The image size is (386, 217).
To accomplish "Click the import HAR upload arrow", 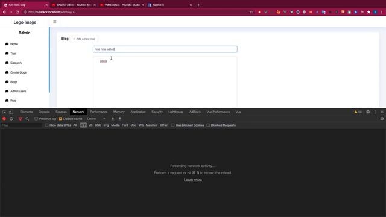I will 113,119.
